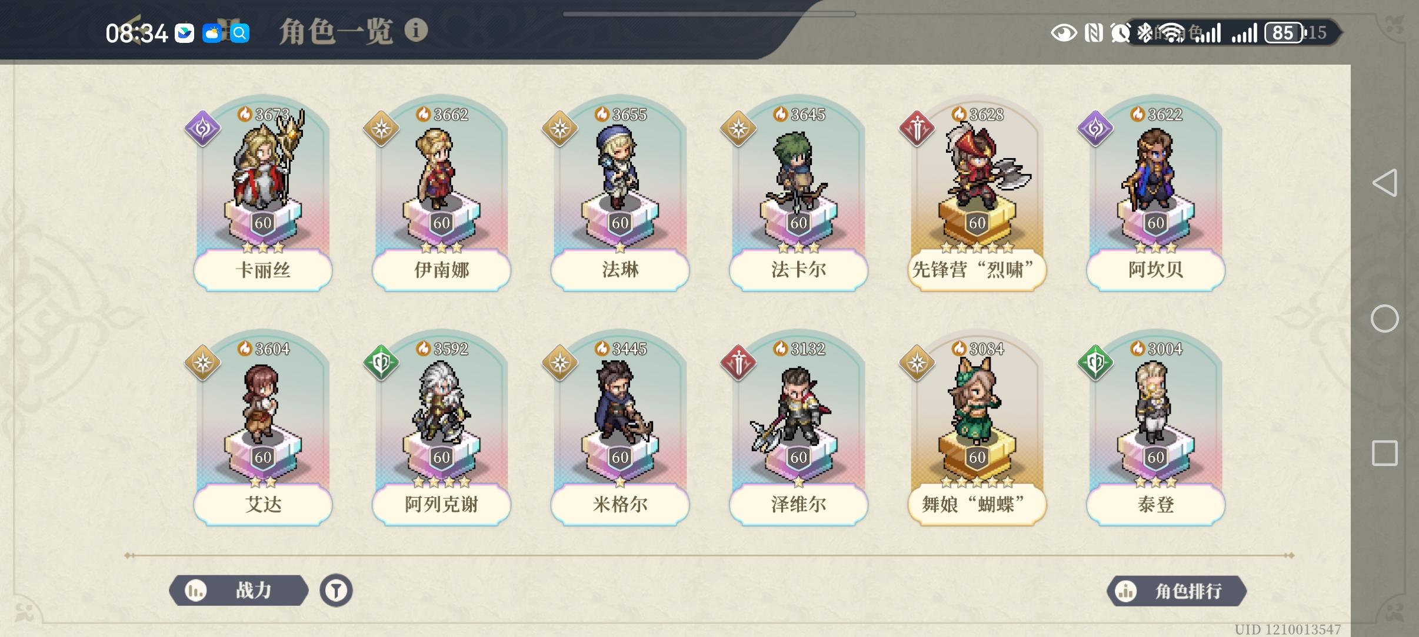The image size is (1419, 637).
Task: Tap the Android back triangle button
Action: click(1385, 183)
